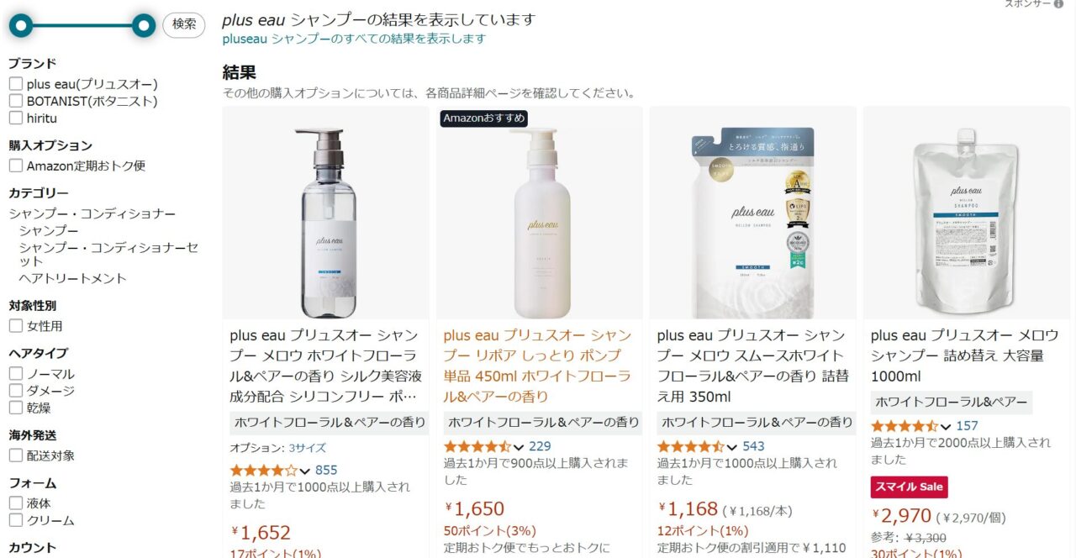Open the 543-review star rating popover
This screenshot has height=558, width=1076.
pos(697,446)
